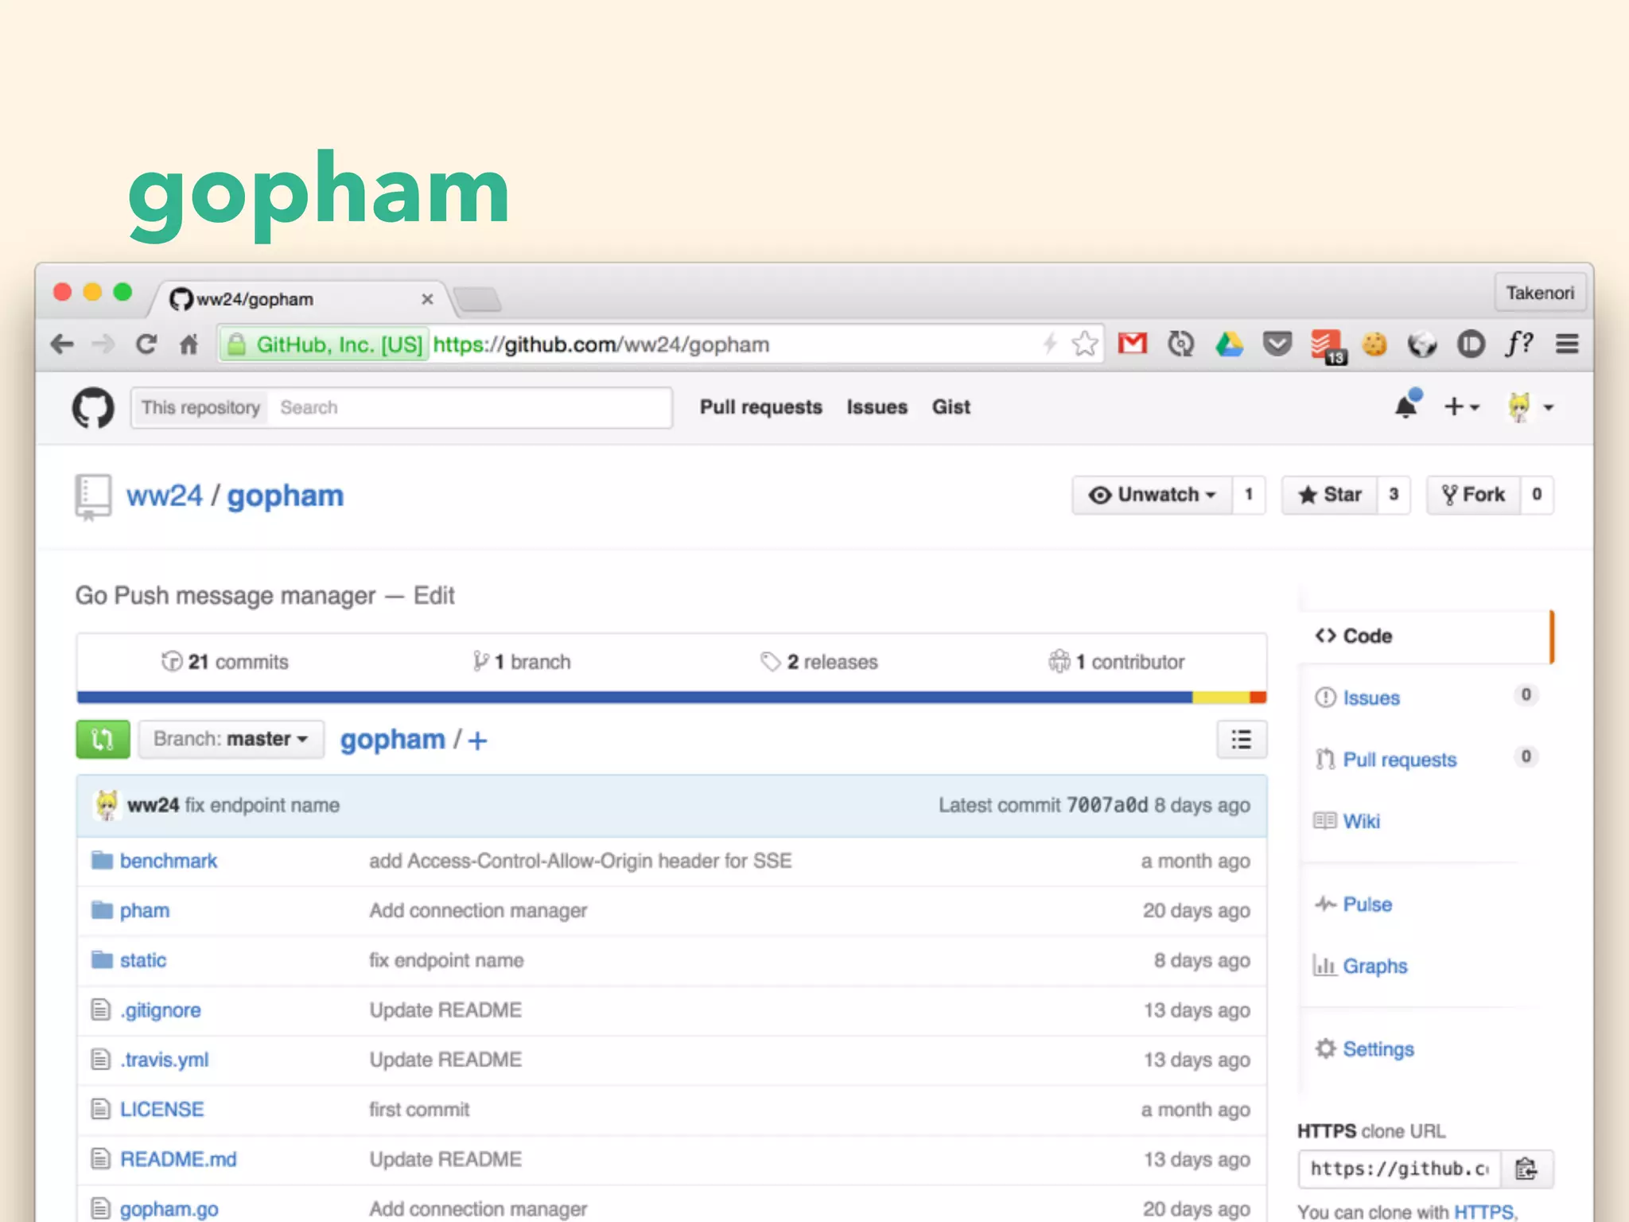The width and height of the screenshot is (1629, 1222).
Task: Open the Graphs sidebar tab
Action: click(x=1360, y=966)
